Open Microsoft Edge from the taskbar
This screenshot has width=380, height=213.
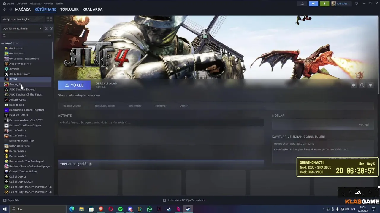[72, 209]
